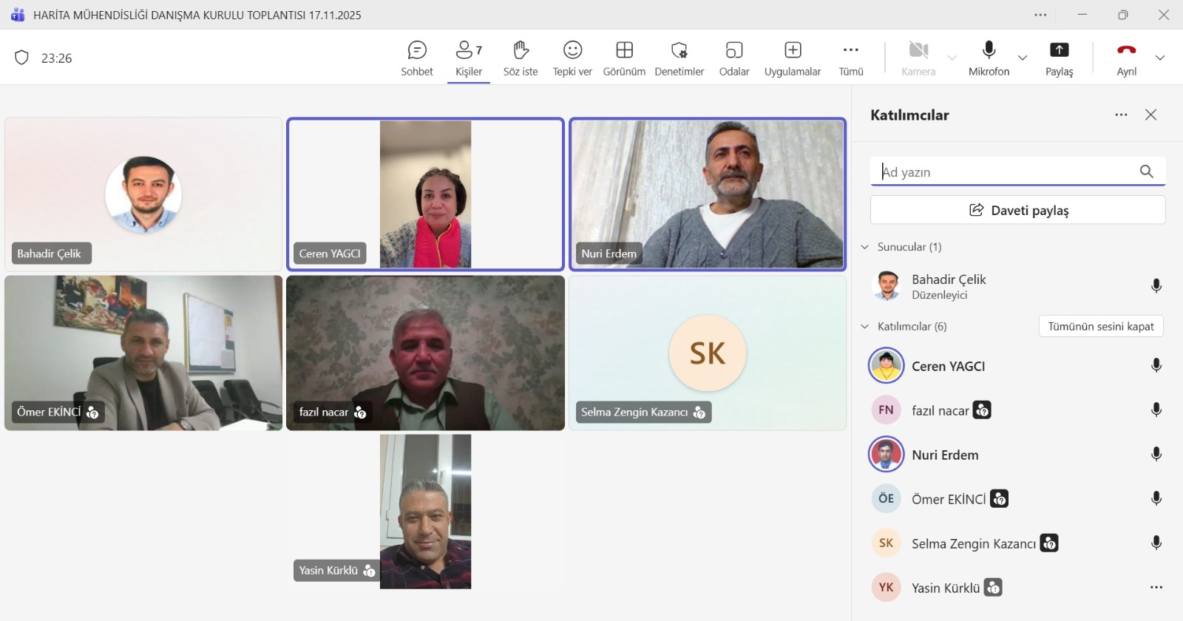Image resolution: width=1183 pixels, height=621 pixels.
Task: Open more options for Yasin Kürklü
Action: [1156, 588]
